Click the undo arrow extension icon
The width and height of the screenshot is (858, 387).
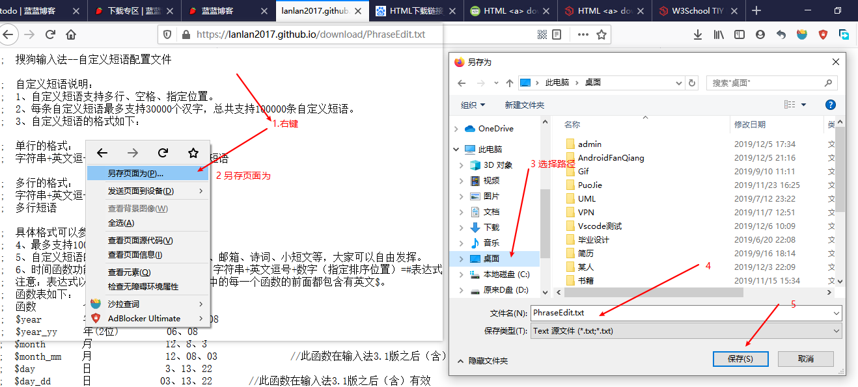pos(781,34)
